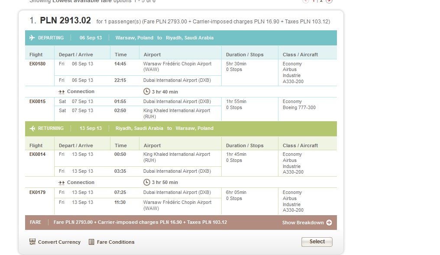Click the 11:30 arrival time
The image size is (440, 255).
point(120,202)
